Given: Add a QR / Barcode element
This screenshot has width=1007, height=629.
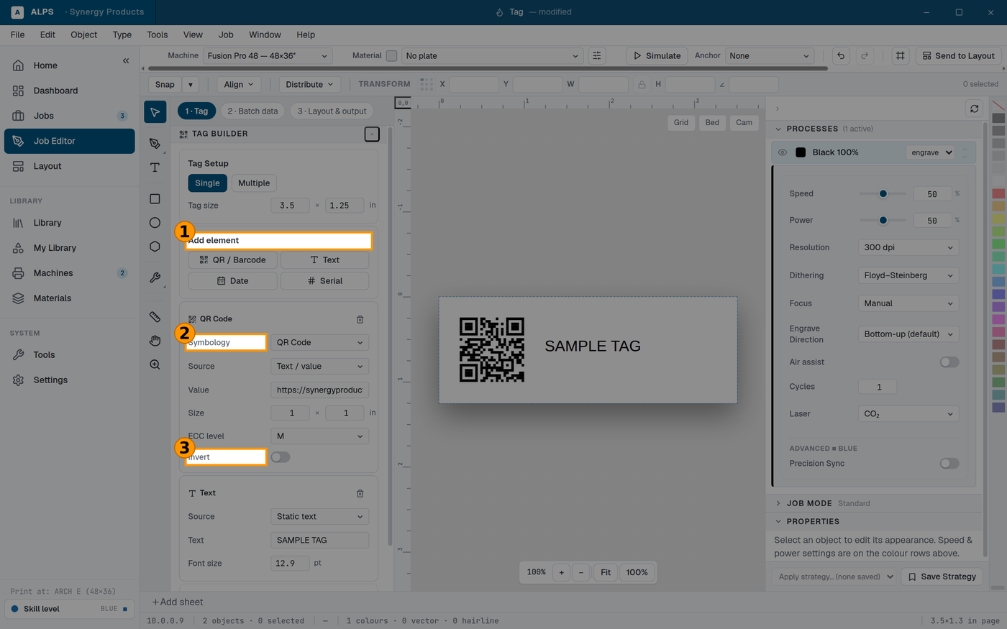Looking at the screenshot, I should pos(232,260).
